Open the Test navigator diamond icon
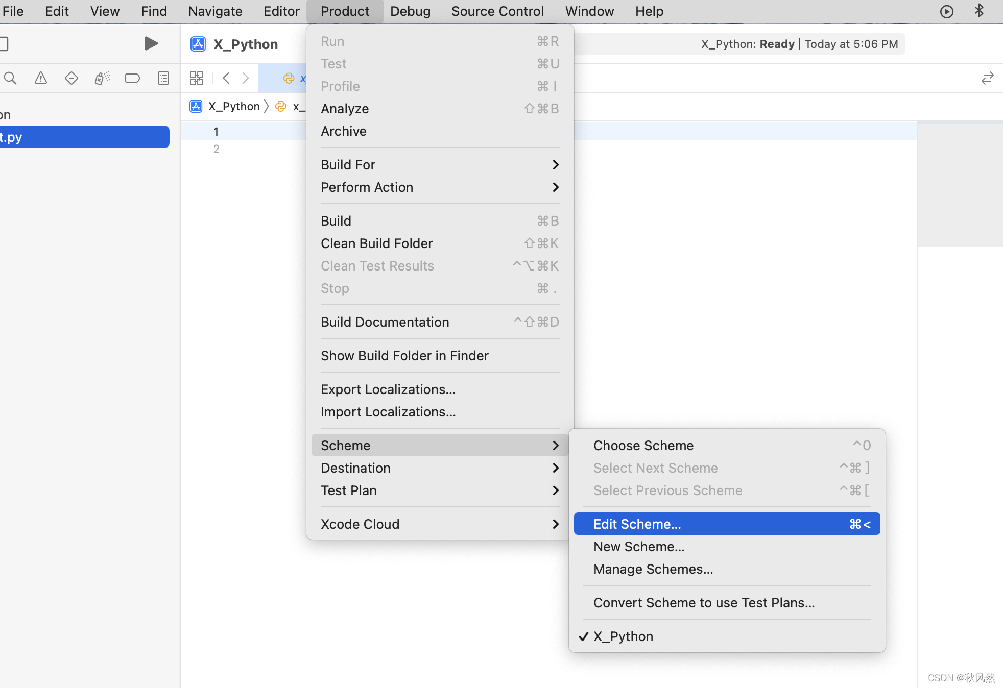1003x688 pixels. [71, 78]
